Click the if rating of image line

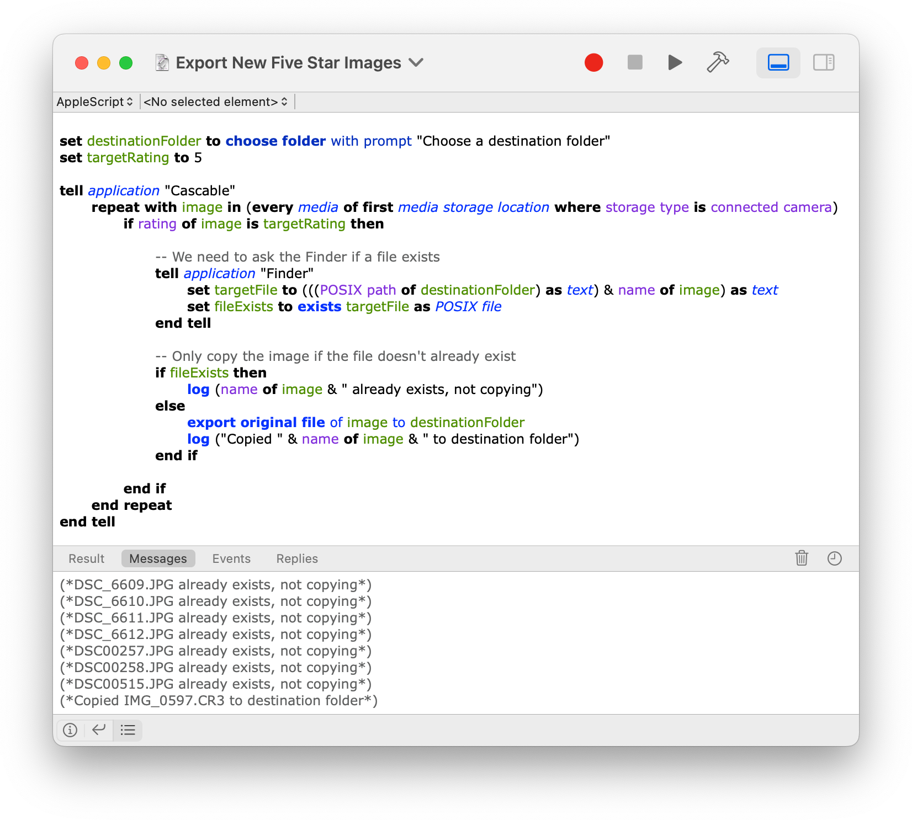(x=254, y=224)
